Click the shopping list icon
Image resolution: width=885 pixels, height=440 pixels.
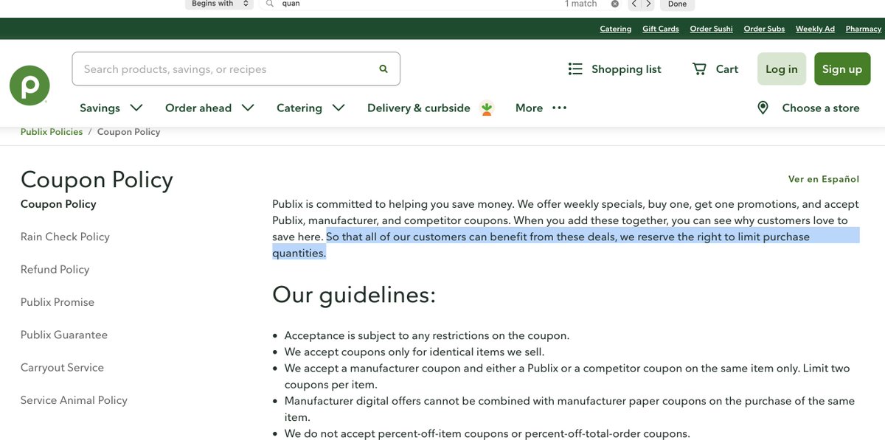[x=575, y=69]
